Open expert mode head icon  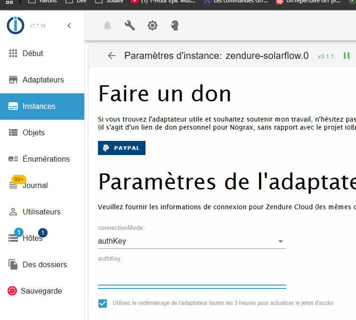[175, 25]
